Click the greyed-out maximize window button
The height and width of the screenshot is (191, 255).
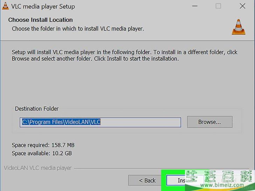pos(218,6)
